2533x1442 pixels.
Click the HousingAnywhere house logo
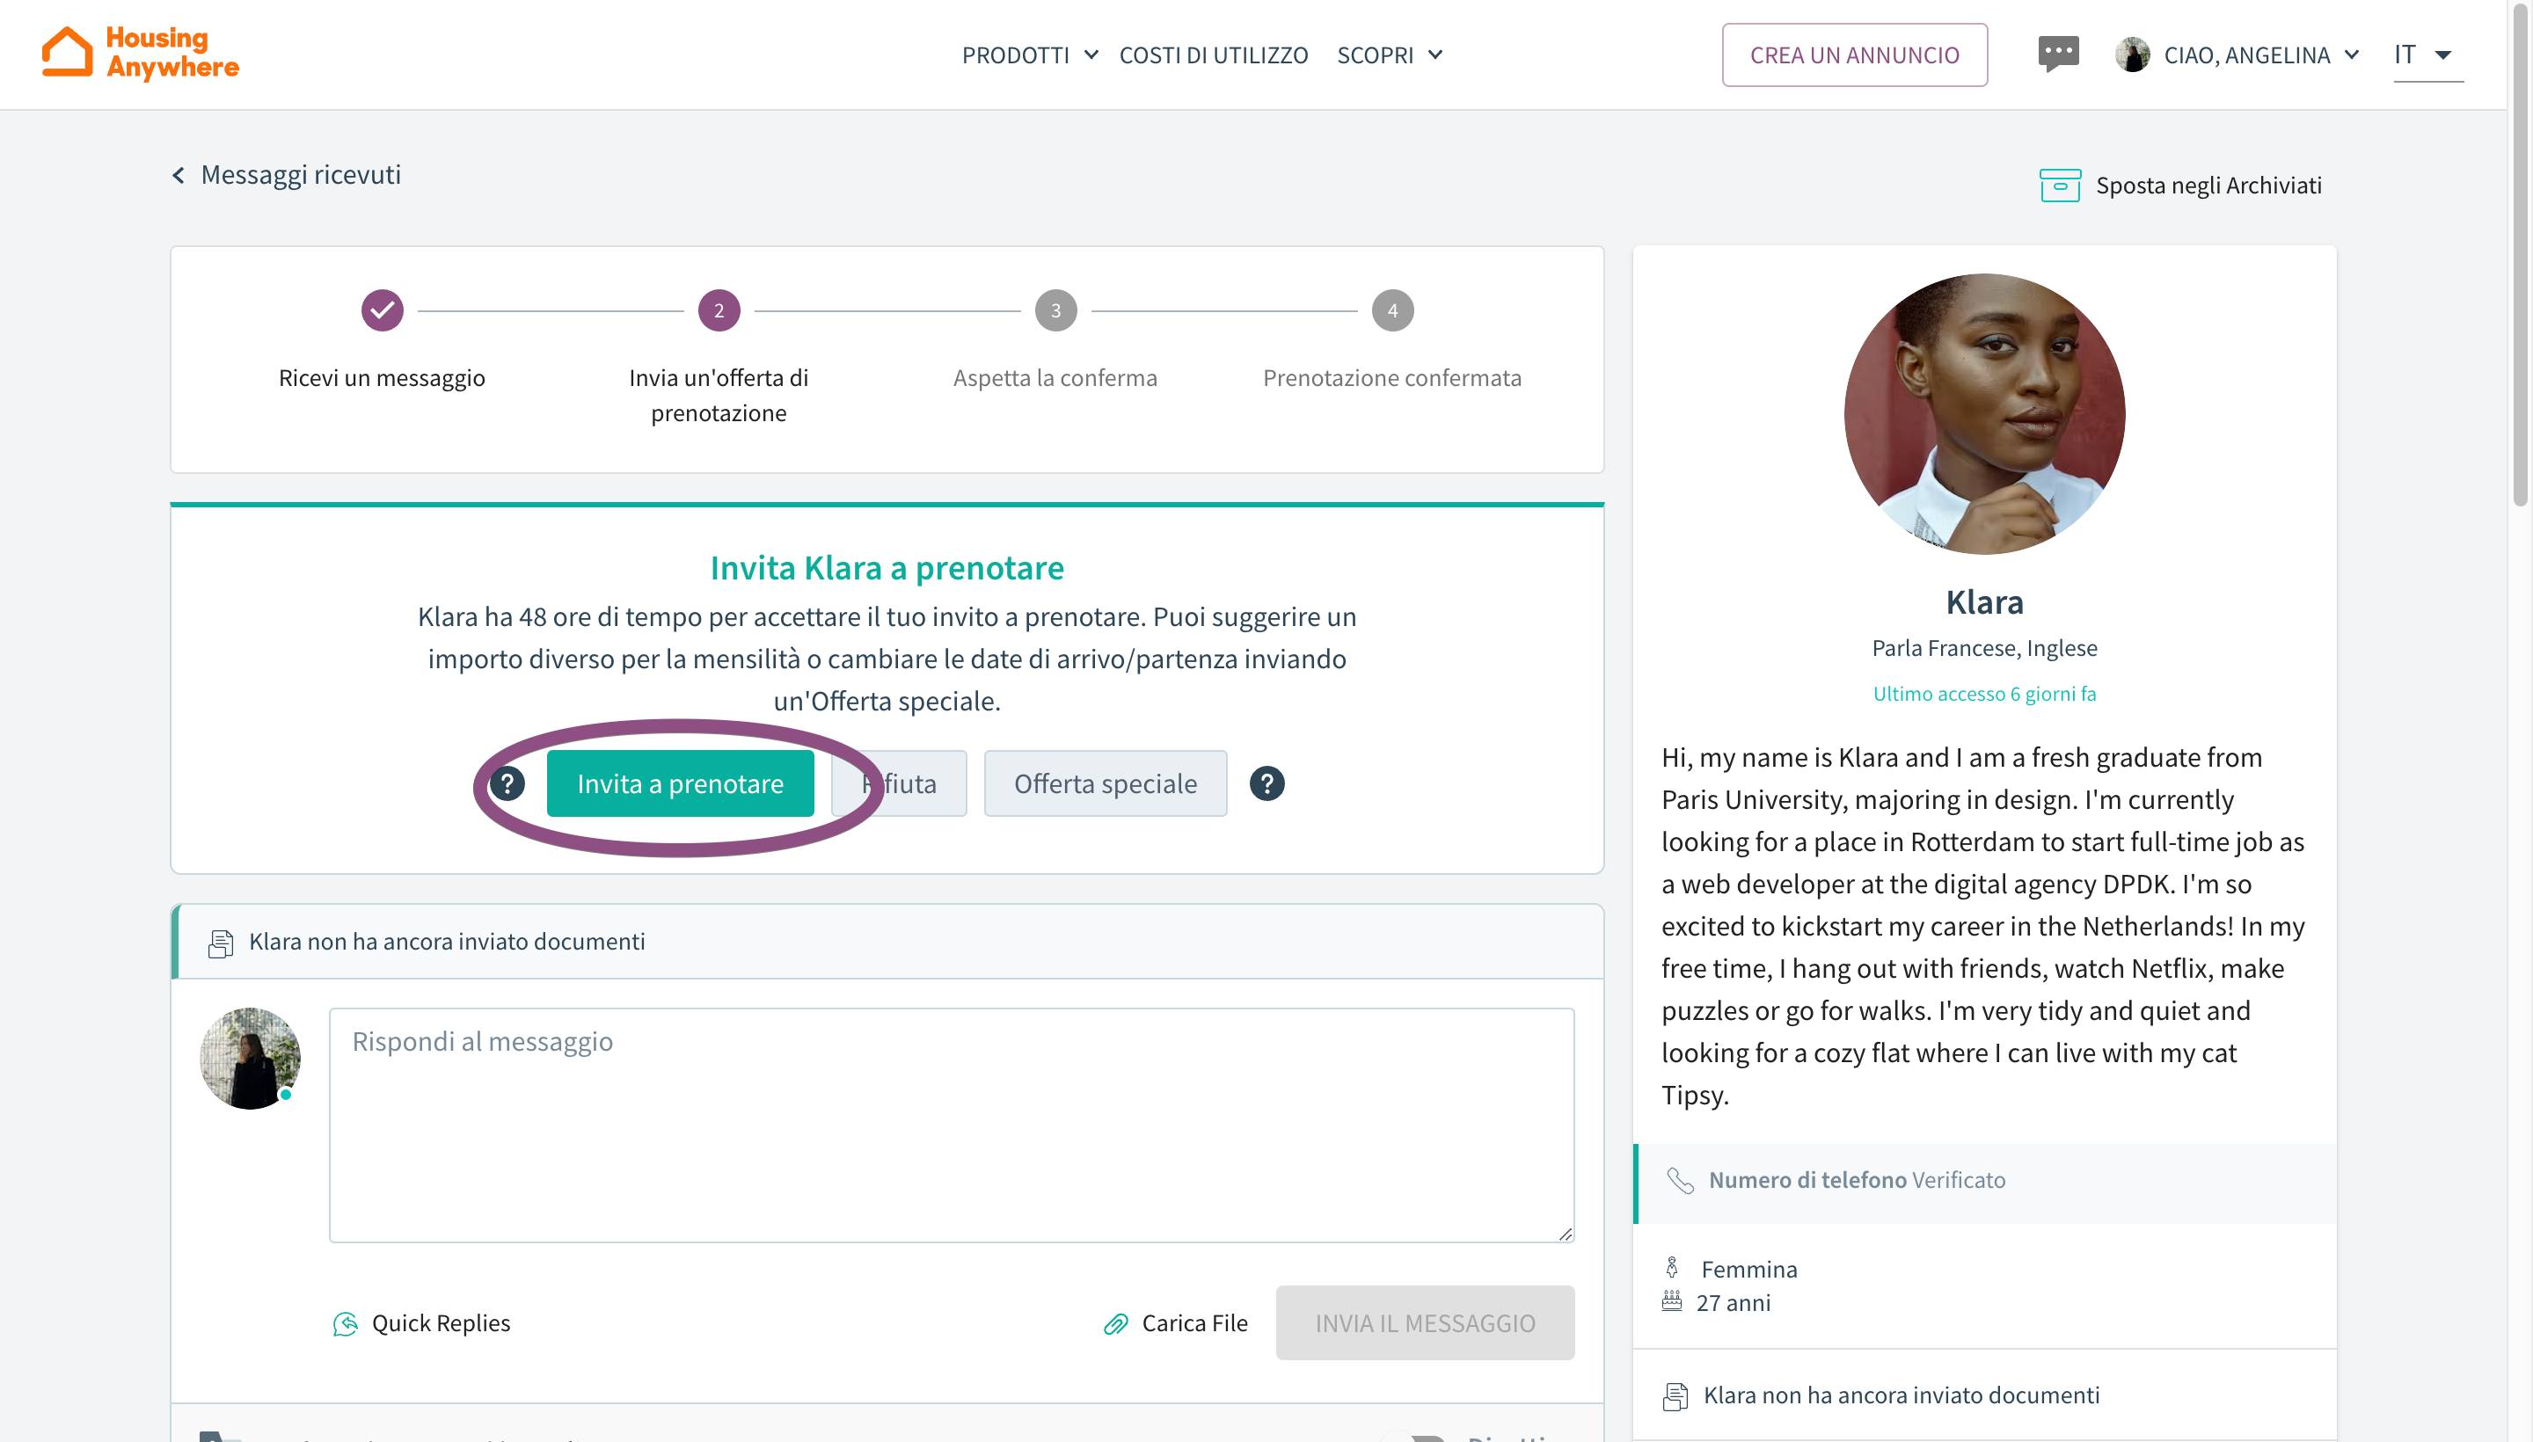(x=68, y=52)
